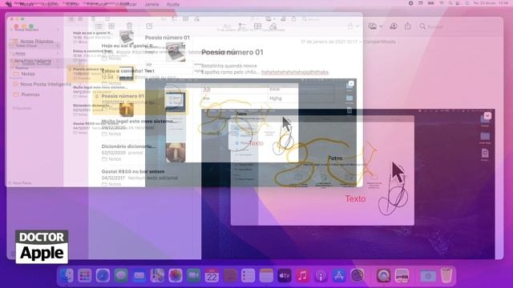Expand the media icon dropdown arrow

pos(381,26)
